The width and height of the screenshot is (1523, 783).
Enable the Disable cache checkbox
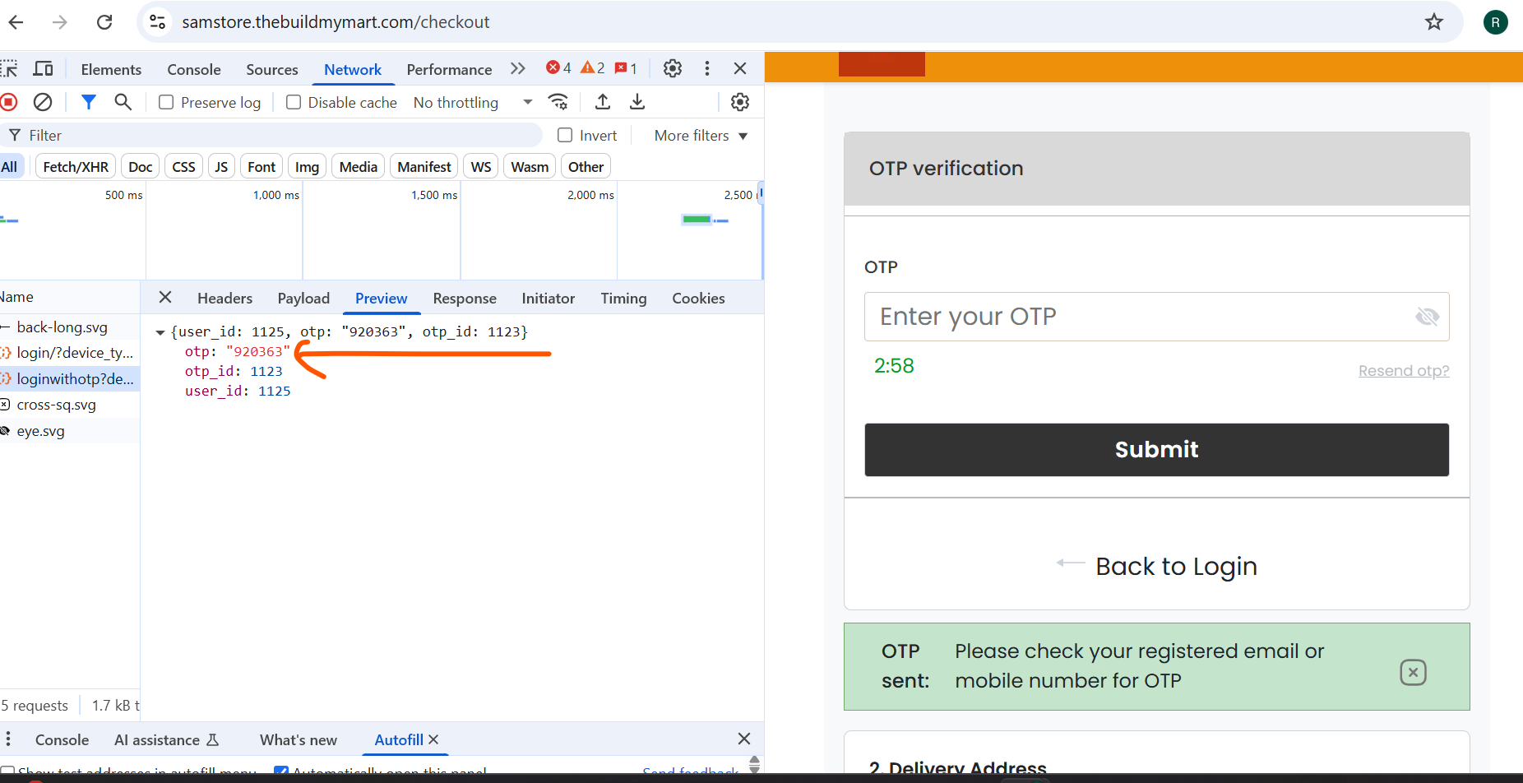click(x=294, y=102)
